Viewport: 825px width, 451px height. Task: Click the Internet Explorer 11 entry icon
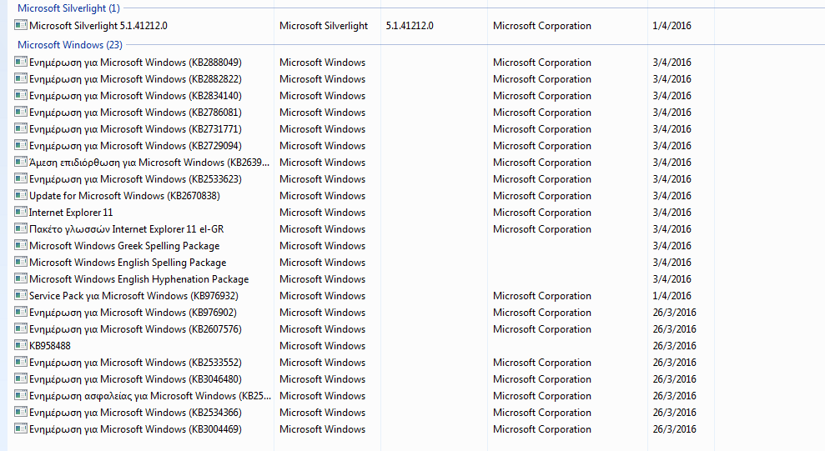(x=21, y=212)
